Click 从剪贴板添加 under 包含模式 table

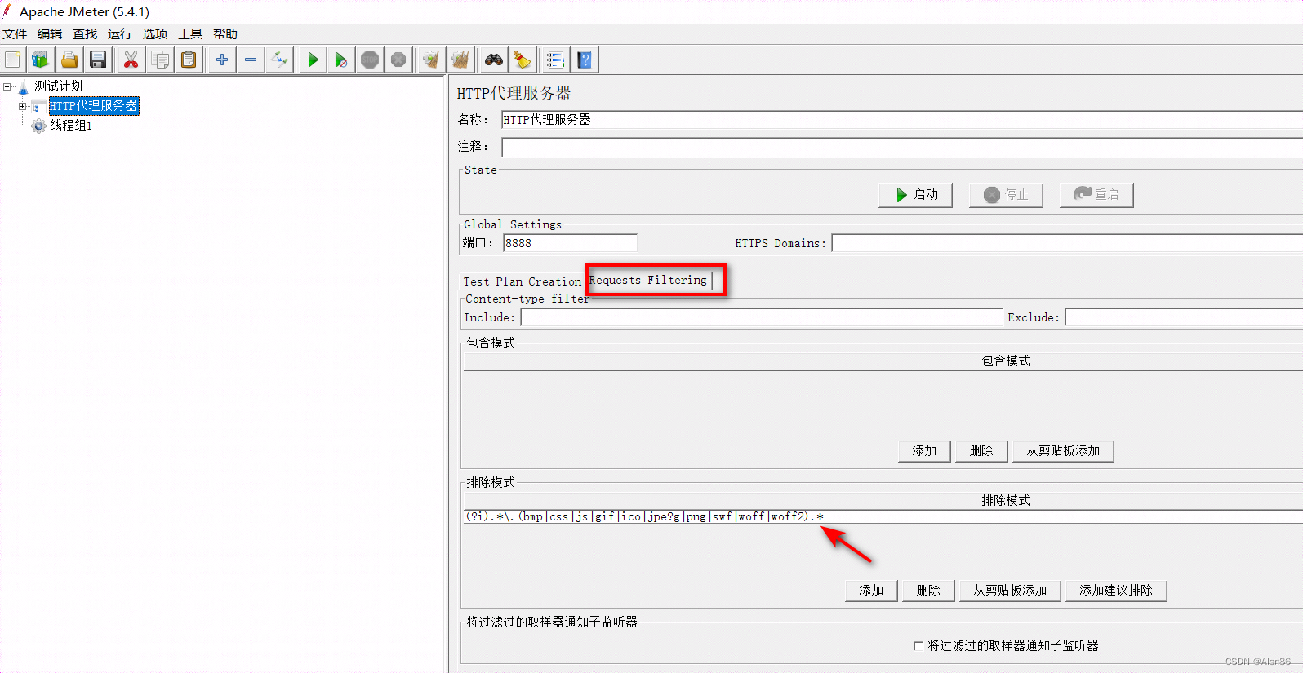[1063, 451]
